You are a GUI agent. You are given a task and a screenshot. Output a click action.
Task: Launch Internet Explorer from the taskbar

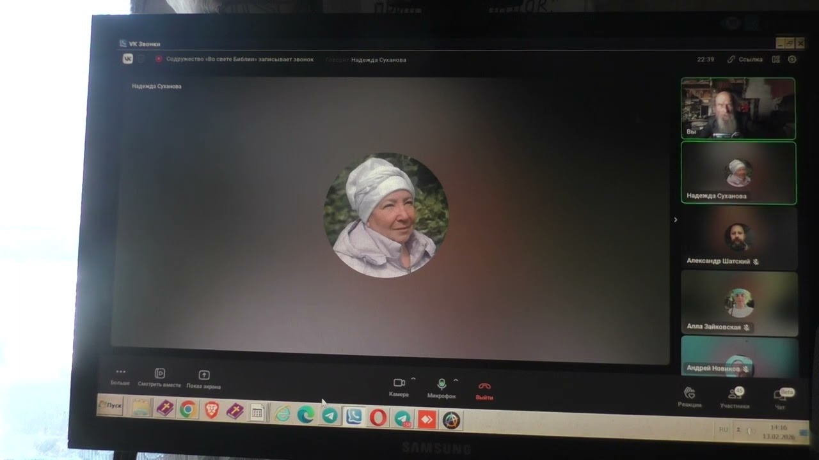[x=282, y=414]
